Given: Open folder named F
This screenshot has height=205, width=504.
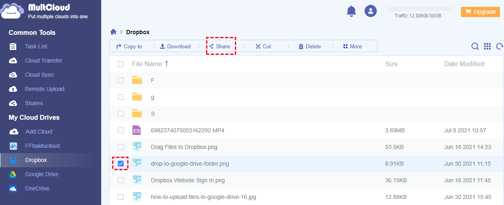Looking at the screenshot, I should (152, 80).
